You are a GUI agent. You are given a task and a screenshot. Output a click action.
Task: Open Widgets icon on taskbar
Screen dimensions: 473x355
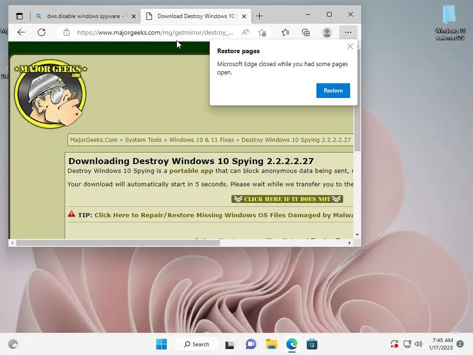coord(13,344)
